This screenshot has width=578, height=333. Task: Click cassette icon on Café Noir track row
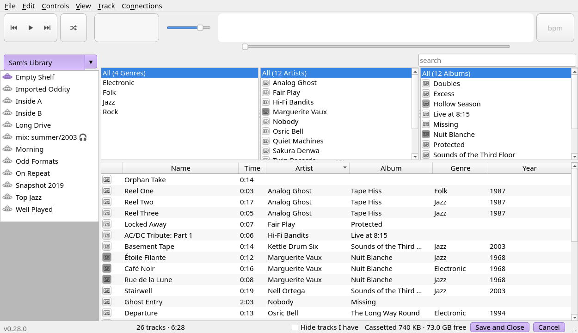click(x=107, y=268)
